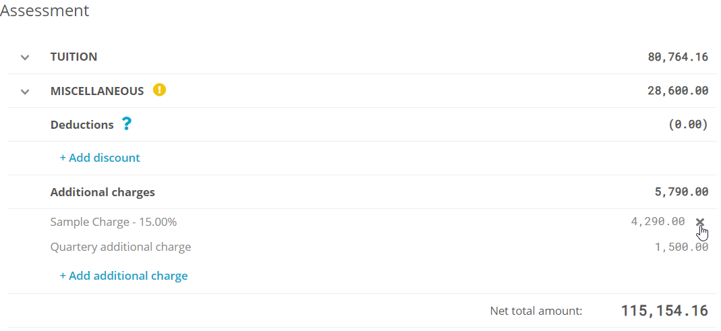Expand the TUITION section chevron
The height and width of the screenshot is (331, 721).
[25, 57]
